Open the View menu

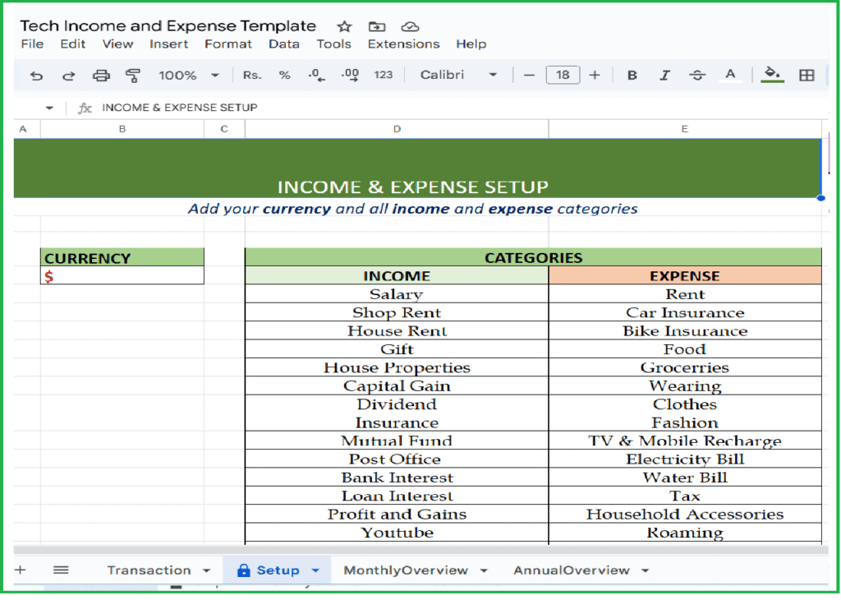(117, 44)
